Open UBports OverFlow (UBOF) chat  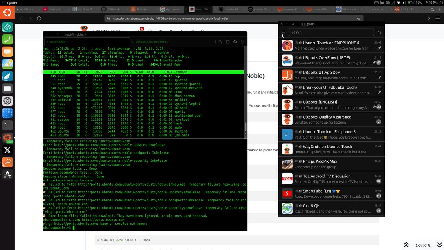pos(332,60)
